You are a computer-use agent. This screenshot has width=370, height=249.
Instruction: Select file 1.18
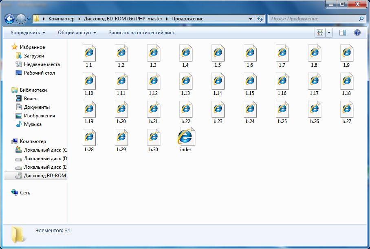[347, 84]
